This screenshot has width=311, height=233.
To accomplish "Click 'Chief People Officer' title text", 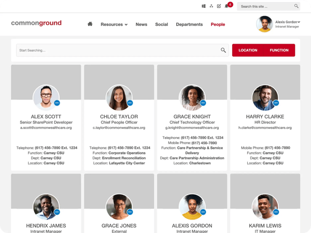I will (119, 122).
